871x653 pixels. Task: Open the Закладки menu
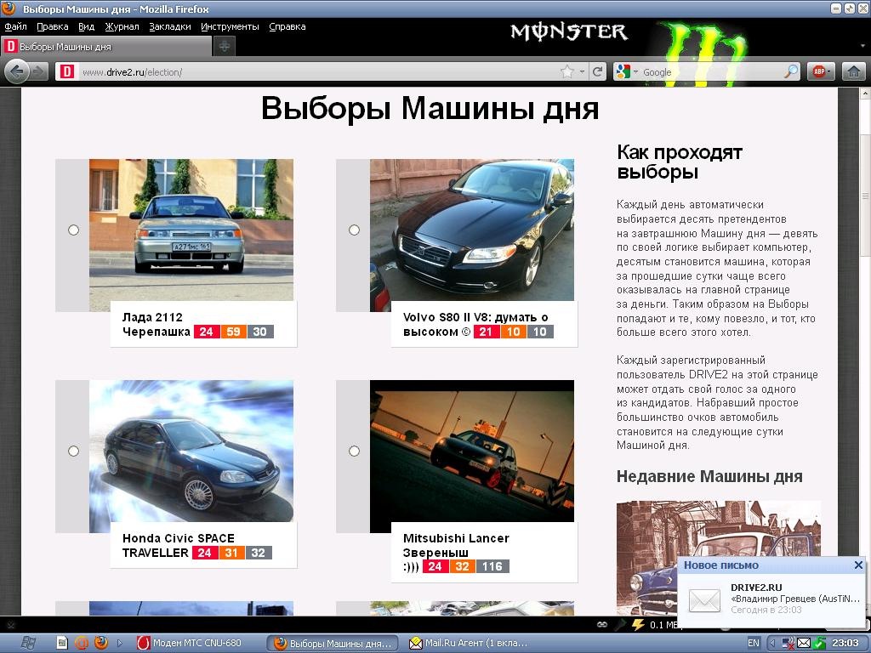pyautogui.click(x=169, y=26)
